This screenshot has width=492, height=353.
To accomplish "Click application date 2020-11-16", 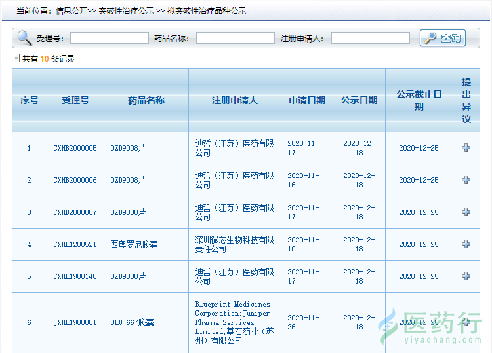I will pyautogui.click(x=304, y=180).
